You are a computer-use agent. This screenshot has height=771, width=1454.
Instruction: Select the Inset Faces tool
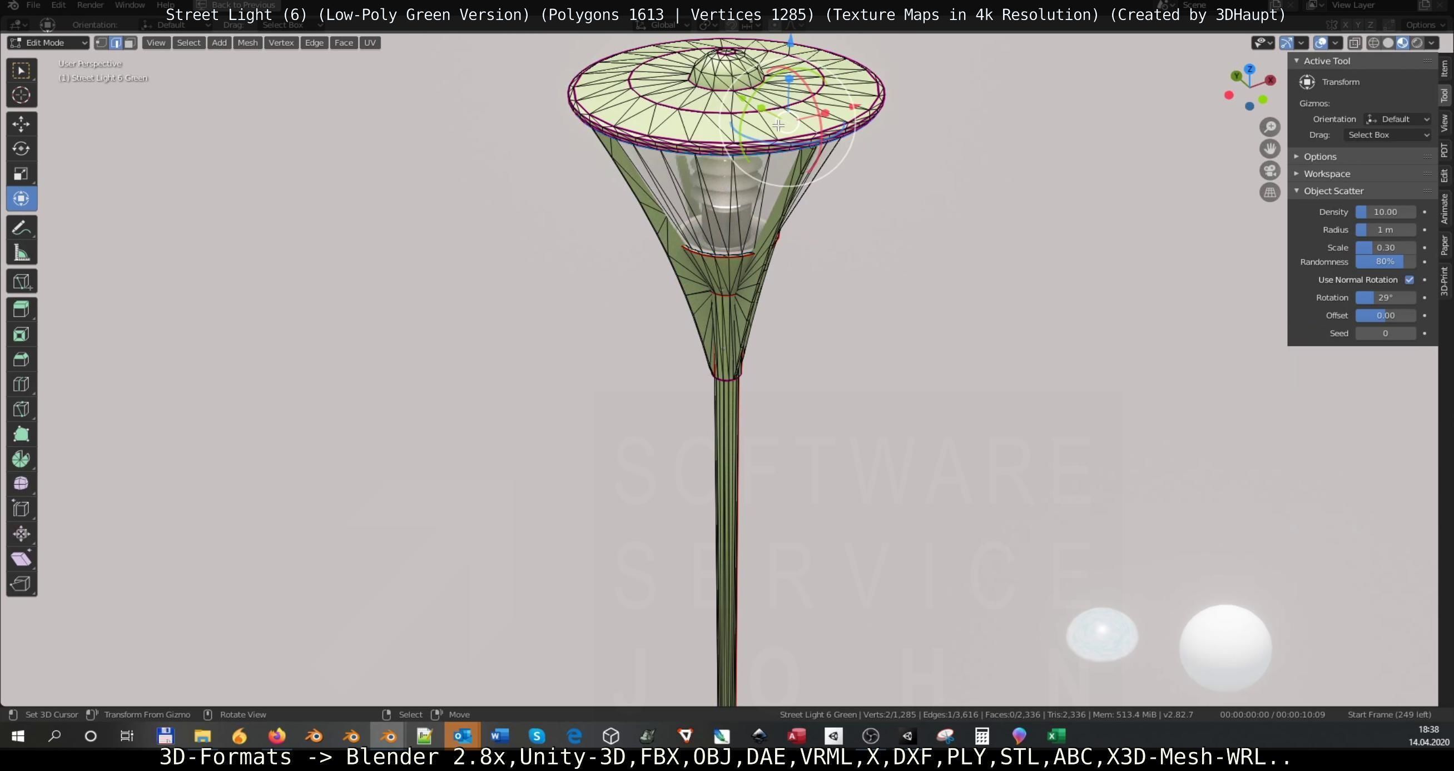(x=22, y=334)
